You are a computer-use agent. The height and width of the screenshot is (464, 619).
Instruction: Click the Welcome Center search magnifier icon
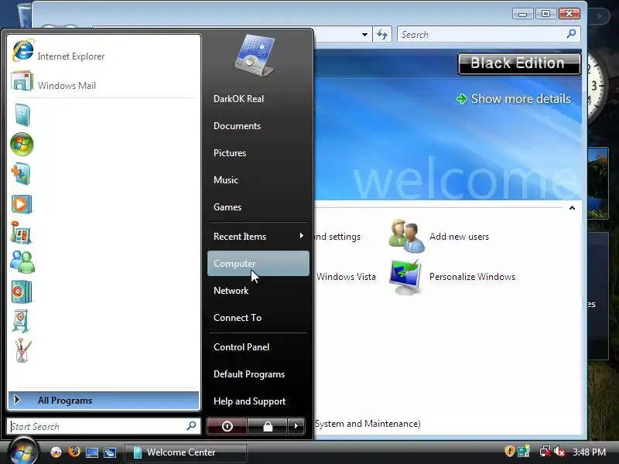(x=571, y=34)
